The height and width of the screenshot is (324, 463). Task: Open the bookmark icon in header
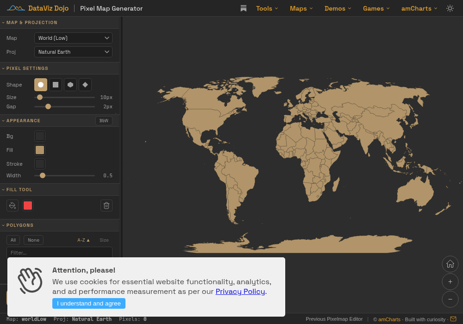(244, 8)
